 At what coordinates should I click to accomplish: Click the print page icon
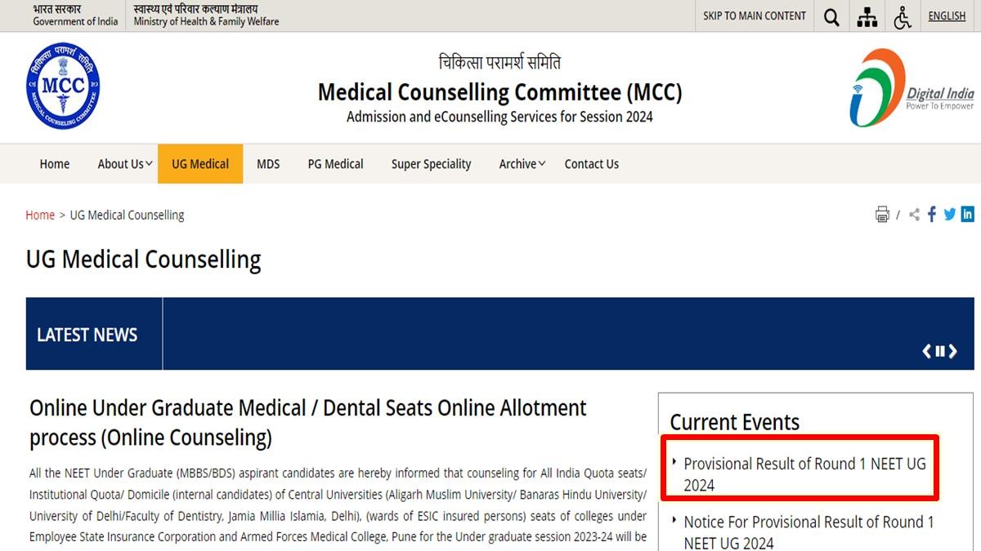coord(882,215)
